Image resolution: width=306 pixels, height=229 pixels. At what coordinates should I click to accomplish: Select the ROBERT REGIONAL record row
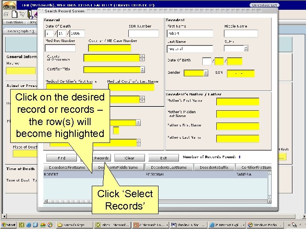pyautogui.click(x=156, y=174)
